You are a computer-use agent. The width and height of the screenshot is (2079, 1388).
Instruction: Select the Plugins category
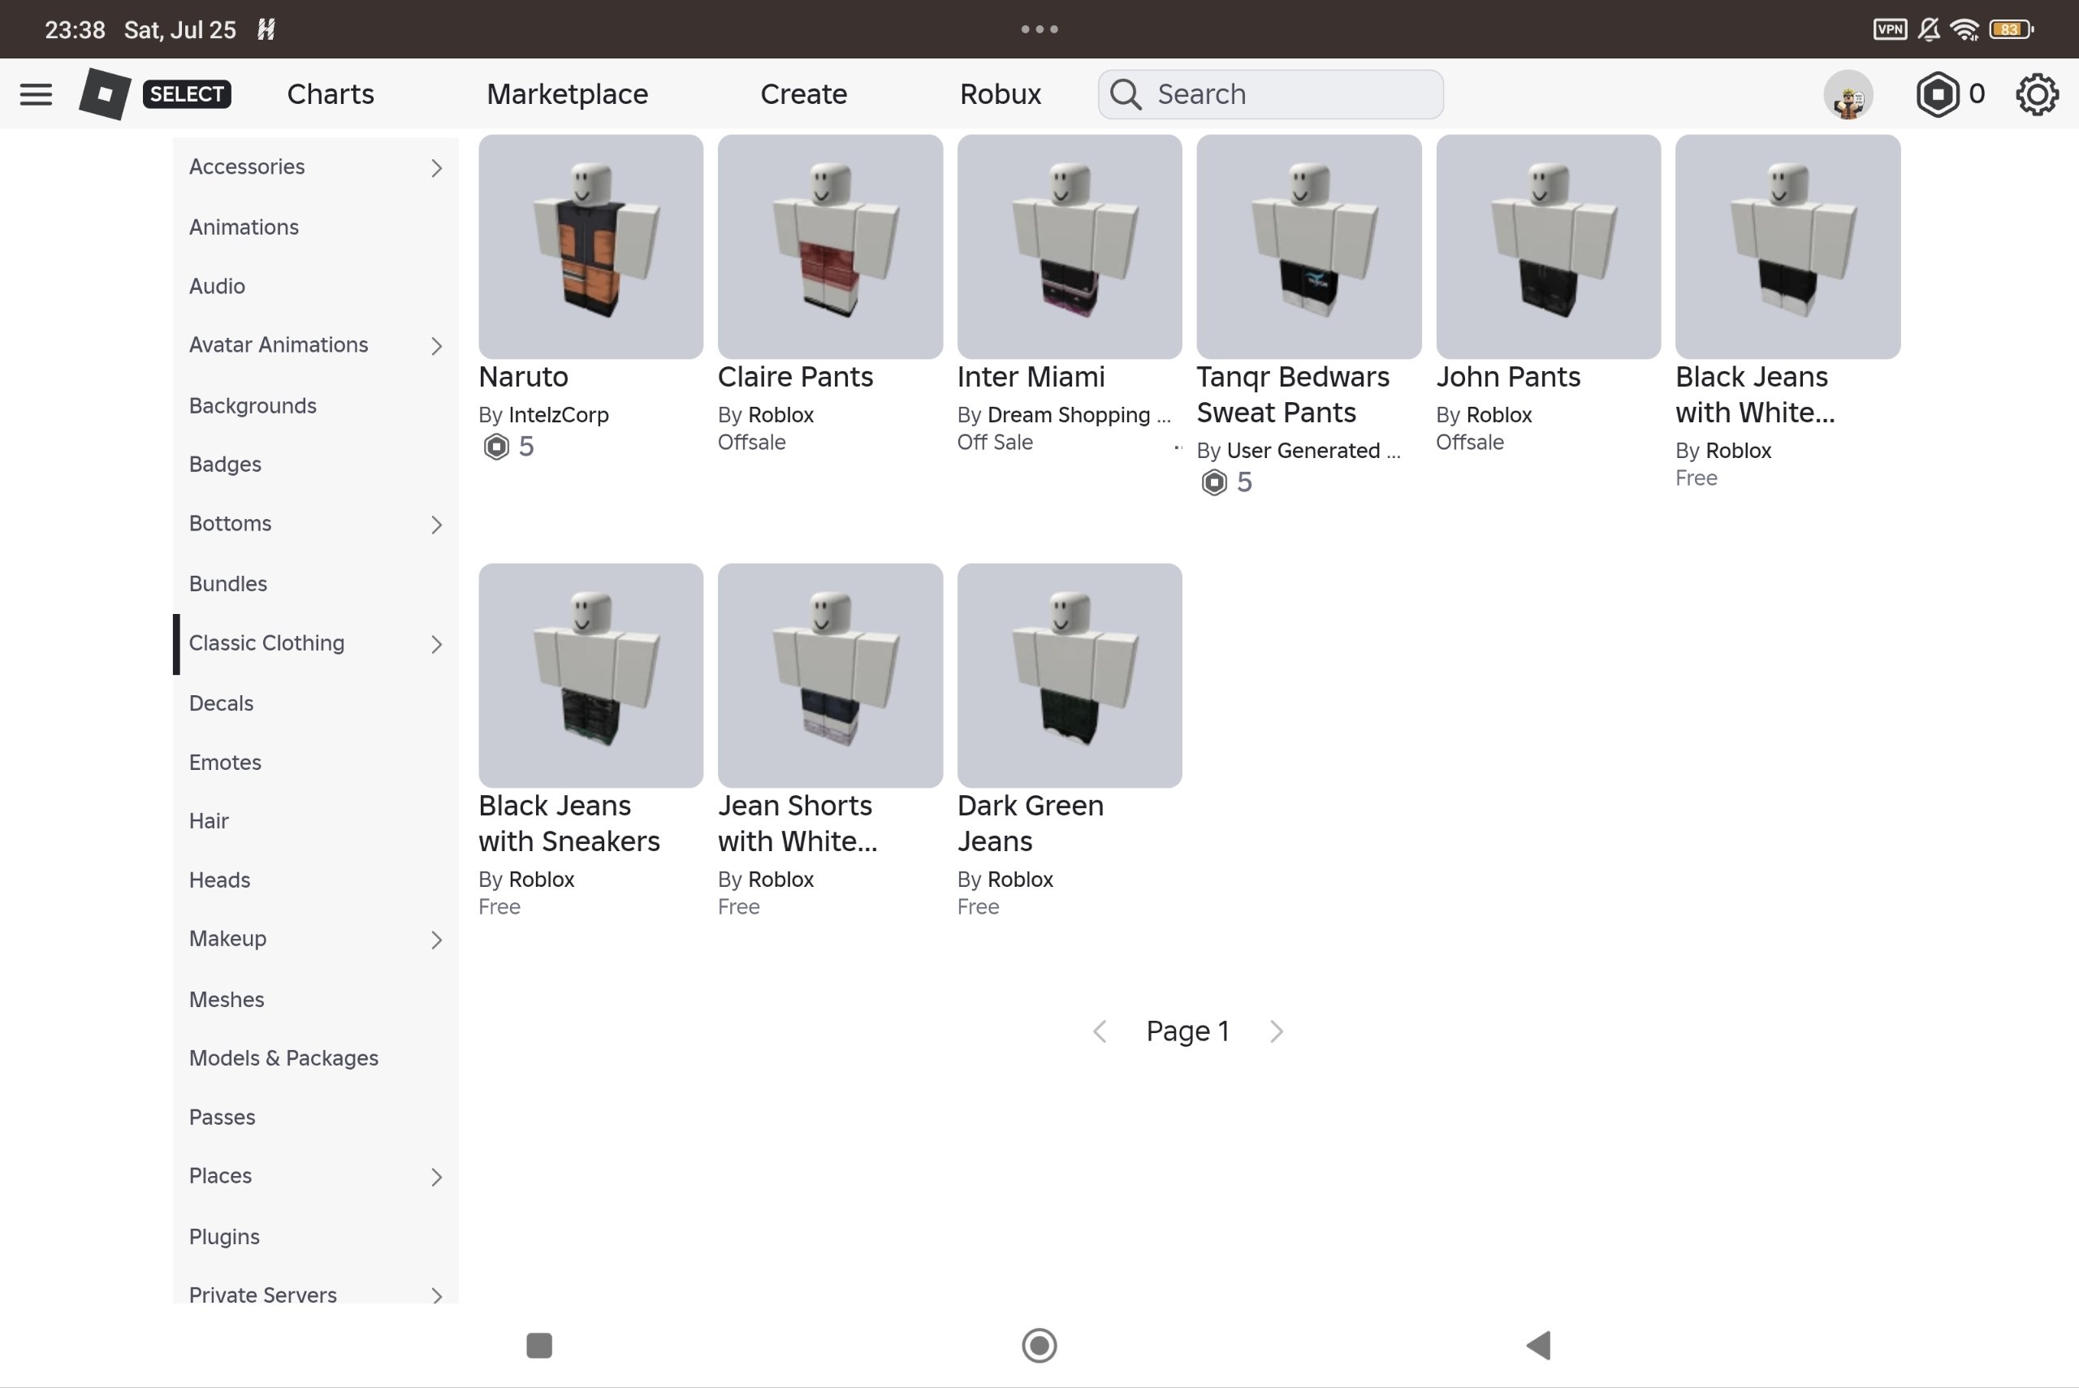pos(224,1237)
